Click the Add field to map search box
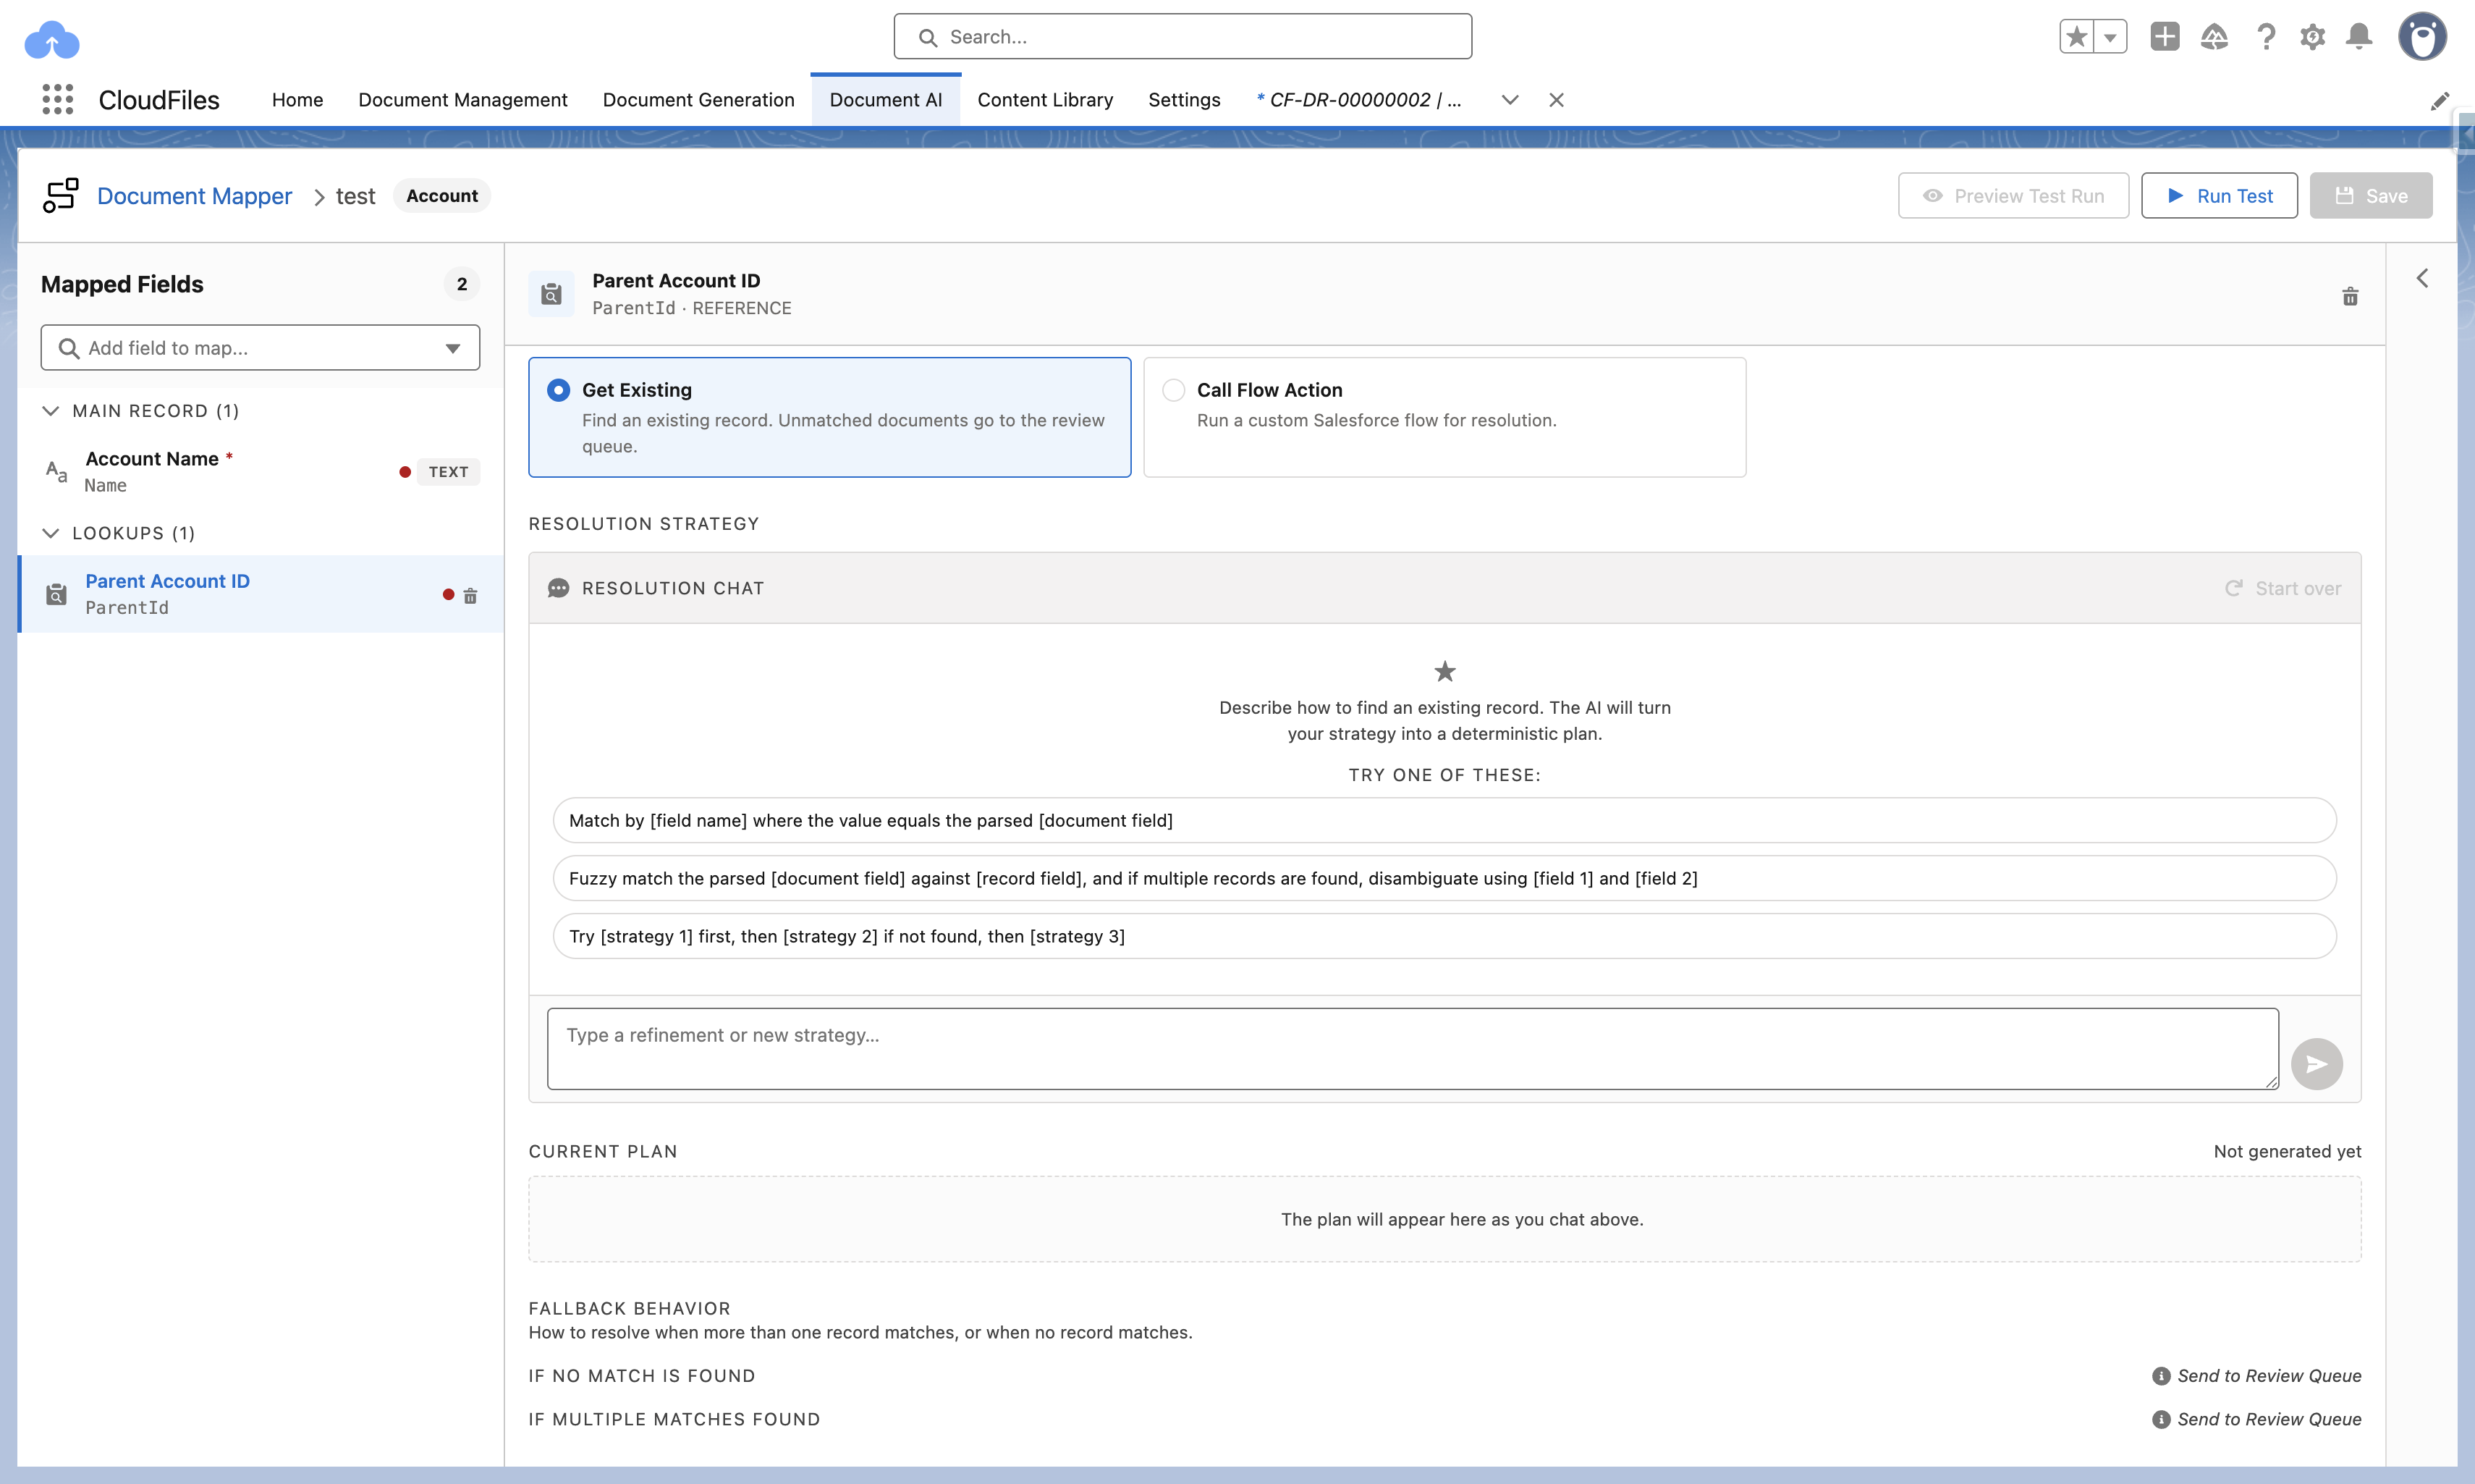Image resolution: width=2475 pixels, height=1484 pixels. tap(260, 348)
